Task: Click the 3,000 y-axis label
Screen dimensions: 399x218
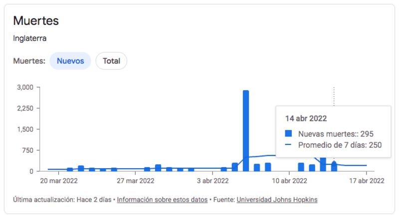Action: [25, 87]
